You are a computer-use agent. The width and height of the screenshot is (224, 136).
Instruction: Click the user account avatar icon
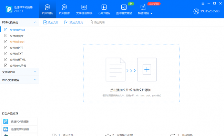196,11
